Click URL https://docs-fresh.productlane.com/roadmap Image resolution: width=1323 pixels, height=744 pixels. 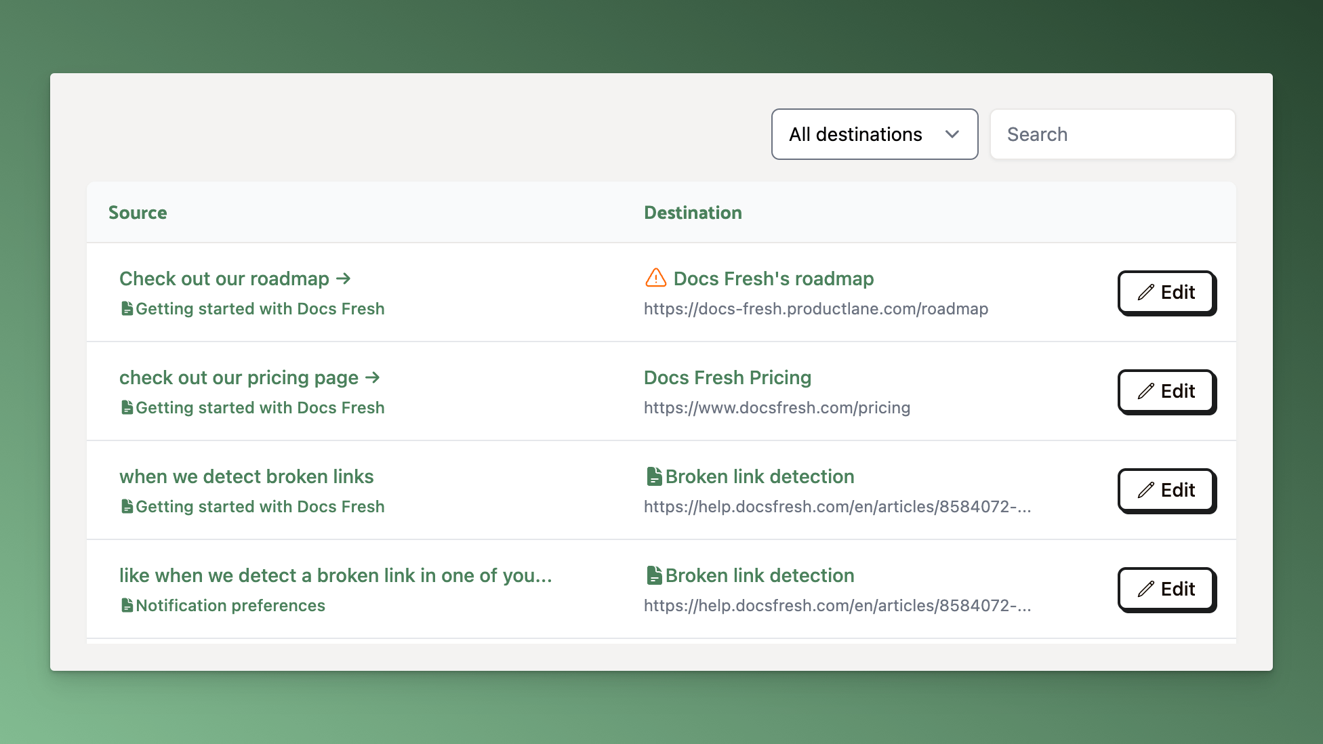[x=816, y=309]
